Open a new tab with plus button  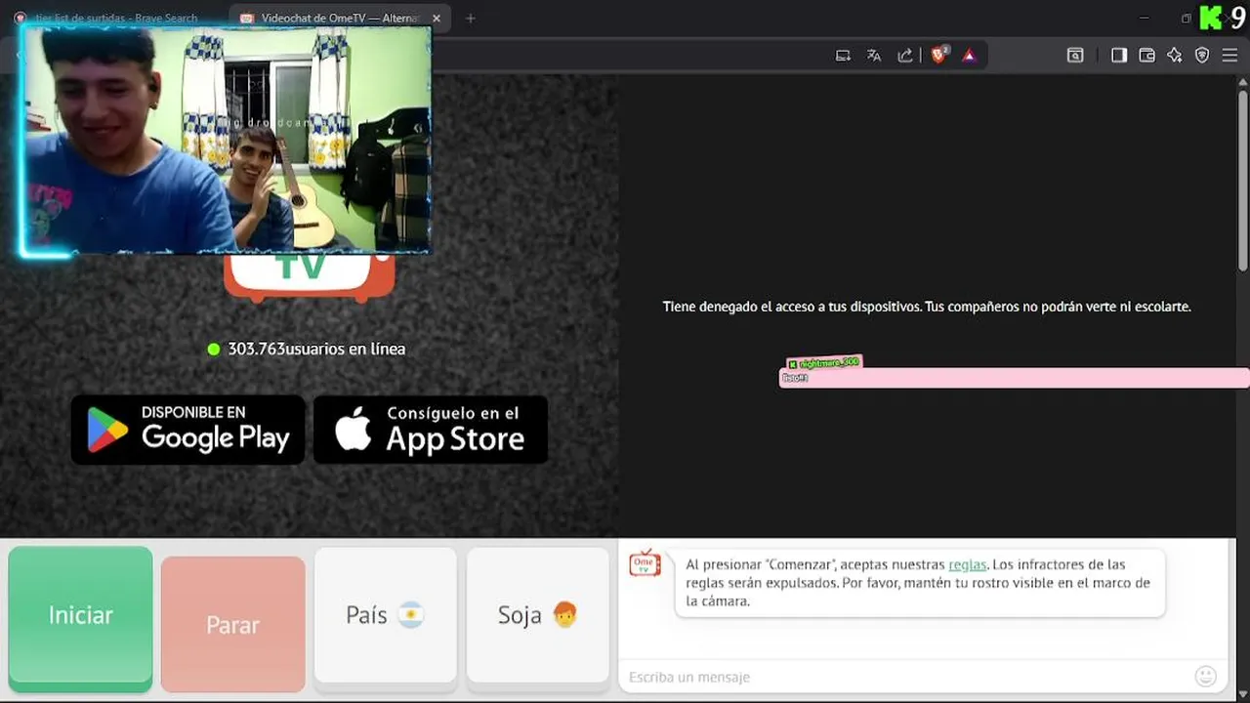click(x=470, y=18)
